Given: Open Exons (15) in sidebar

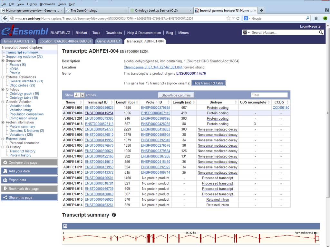Looking at the screenshot, I should [x=18, y=65].
